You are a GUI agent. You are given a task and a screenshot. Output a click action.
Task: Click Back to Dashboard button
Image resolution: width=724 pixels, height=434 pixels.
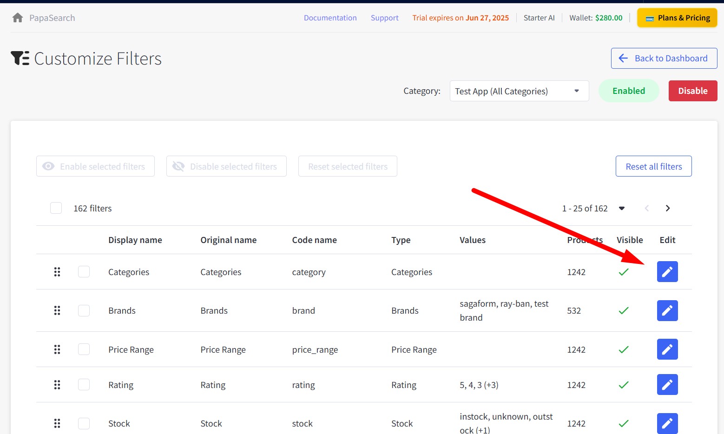click(664, 59)
